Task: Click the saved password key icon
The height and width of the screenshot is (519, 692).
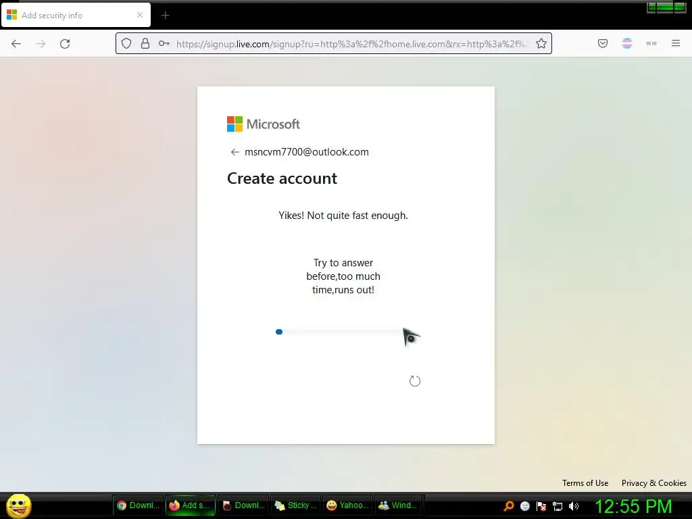Action: click(164, 43)
